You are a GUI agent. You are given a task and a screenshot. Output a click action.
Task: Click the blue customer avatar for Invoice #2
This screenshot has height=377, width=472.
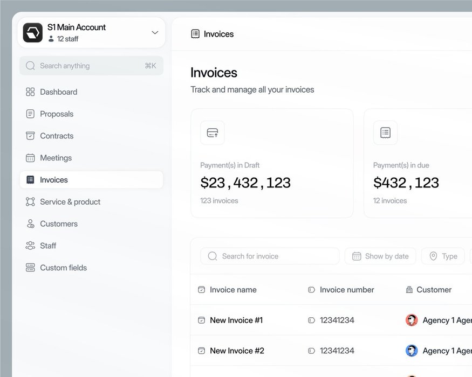[x=412, y=351]
